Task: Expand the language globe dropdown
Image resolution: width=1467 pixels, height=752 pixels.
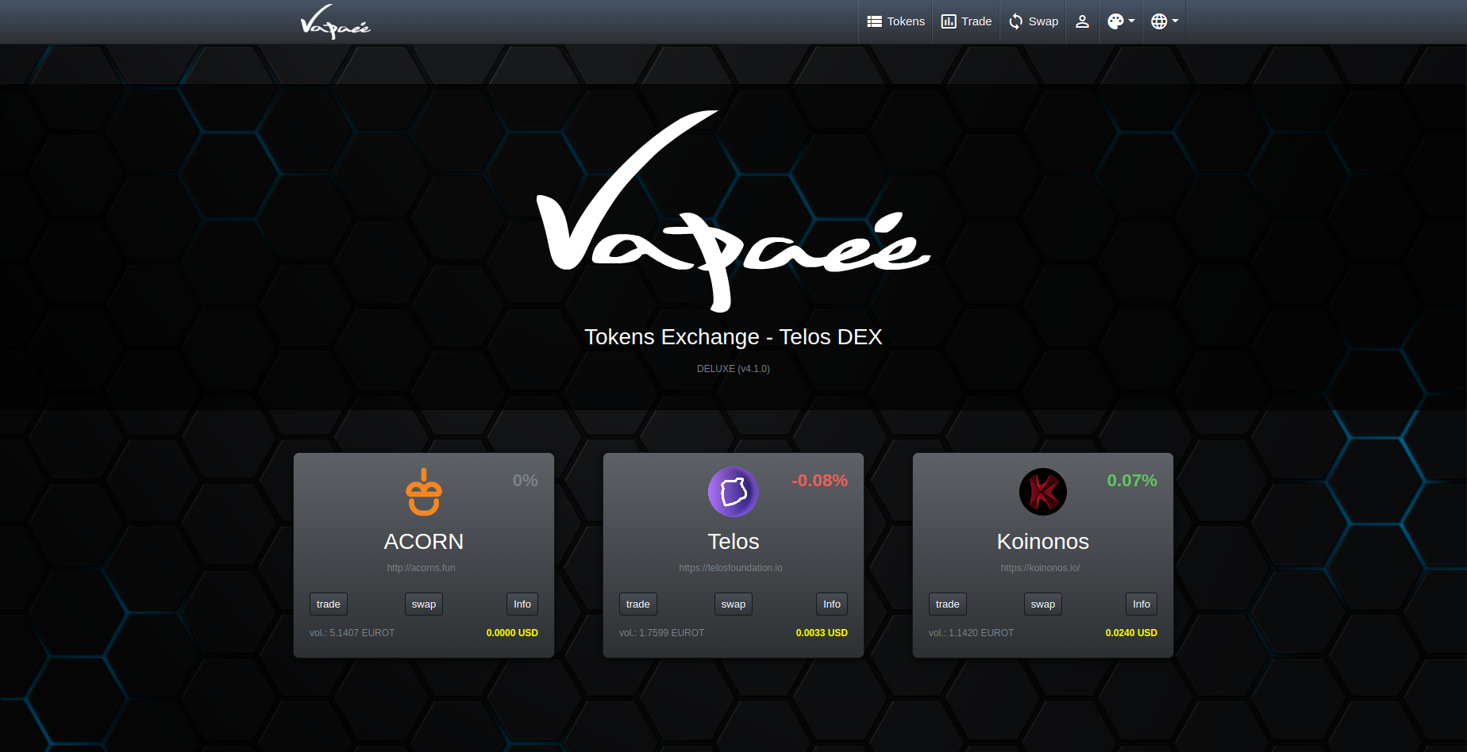Action: click(x=1165, y=21)
